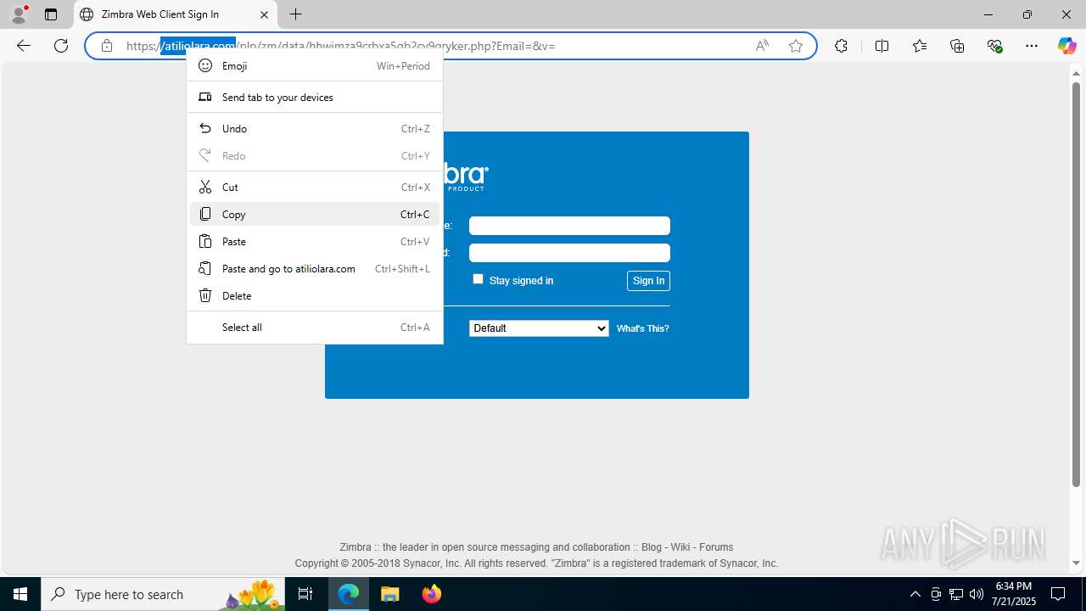Choose Select all in context menu
The width and height of the screenshot is (1086, 611).
[315, 328]
